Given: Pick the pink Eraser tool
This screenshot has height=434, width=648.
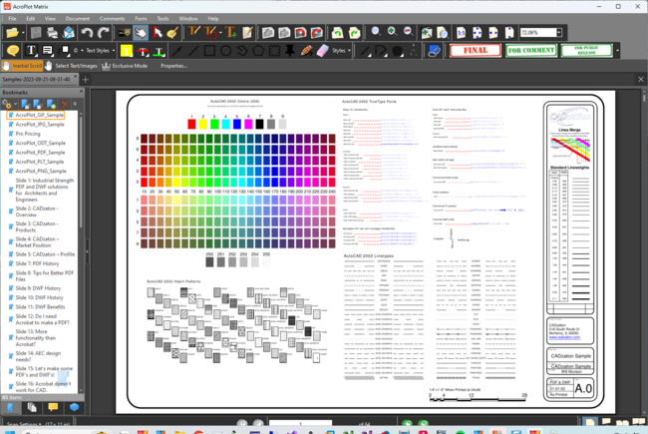Looking at the screenshot, I should pos(322,51).
